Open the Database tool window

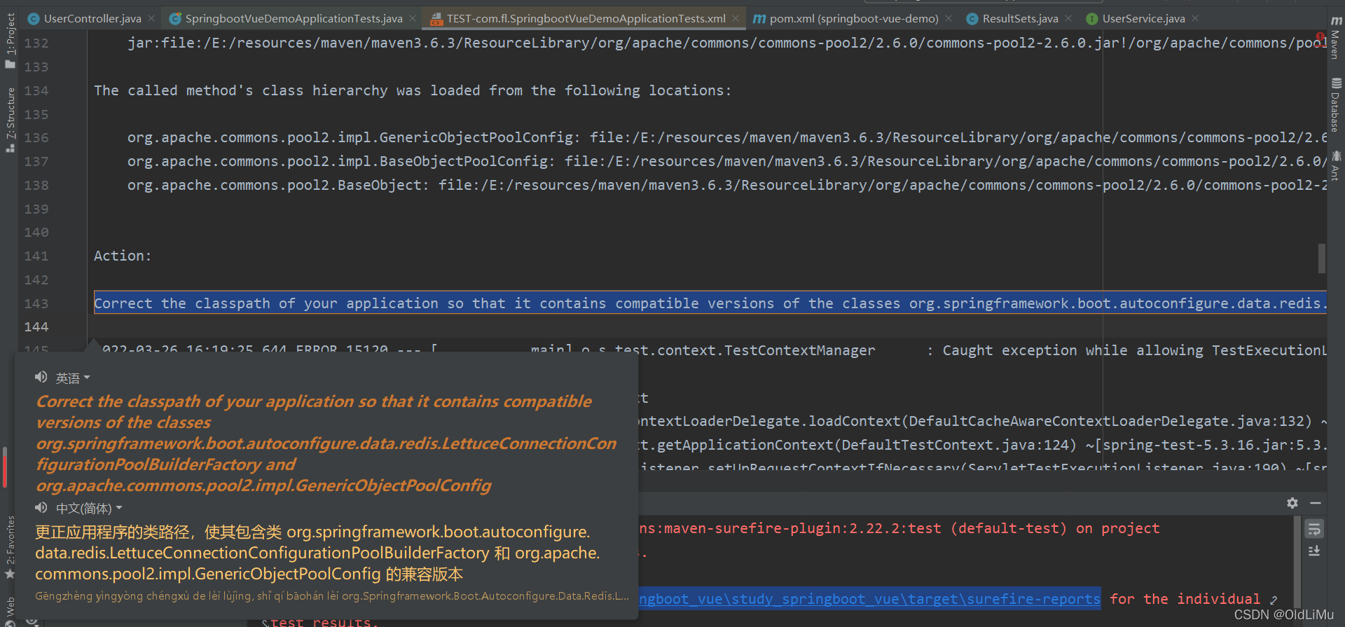pyautogui.click(x=1335, y=105)
